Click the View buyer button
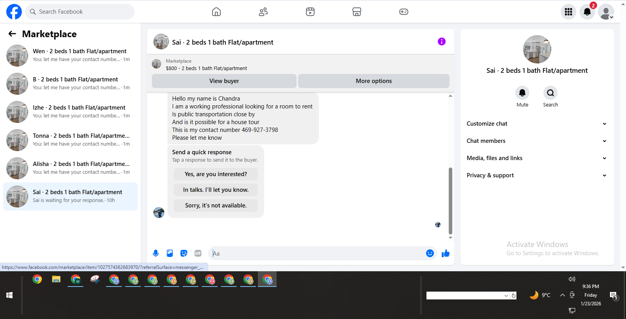Screen dimensions: 626x319 (224, 81)
